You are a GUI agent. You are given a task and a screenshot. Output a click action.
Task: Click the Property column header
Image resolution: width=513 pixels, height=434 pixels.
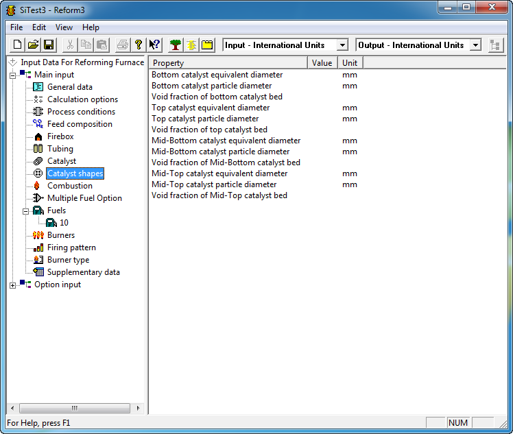228,63
